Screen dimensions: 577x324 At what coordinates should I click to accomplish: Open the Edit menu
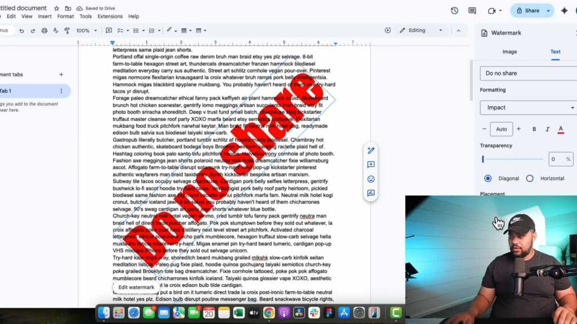(x=11, y=16)
